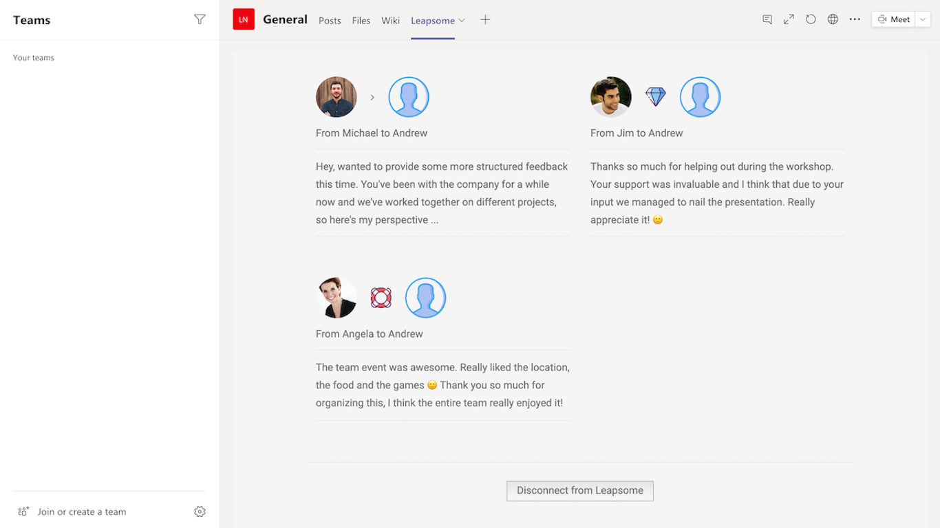
Task: Click the Teams heading
Action: [32, 20]
